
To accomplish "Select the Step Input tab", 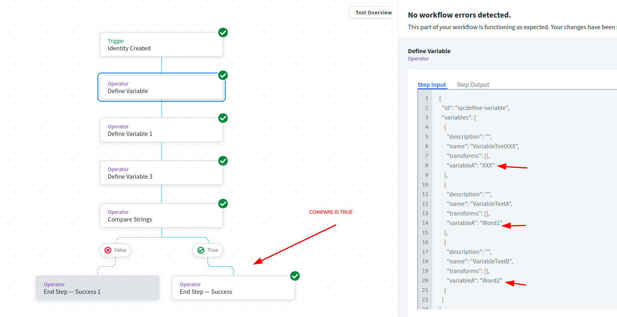I will [431, 85].
